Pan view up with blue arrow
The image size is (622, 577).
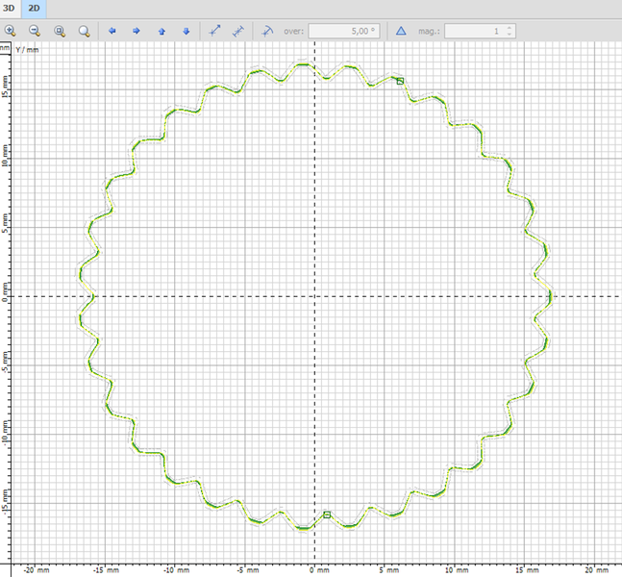[162, 31]
